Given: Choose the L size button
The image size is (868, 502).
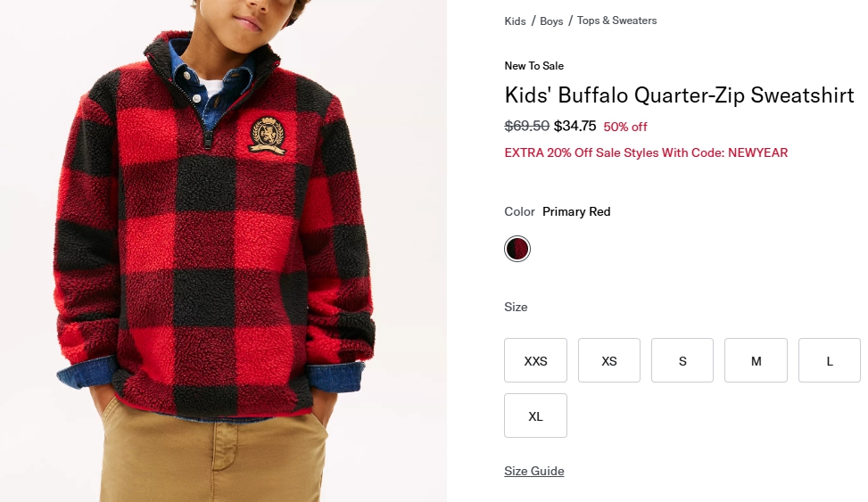Looking at the screenshot, I should 830,360.
